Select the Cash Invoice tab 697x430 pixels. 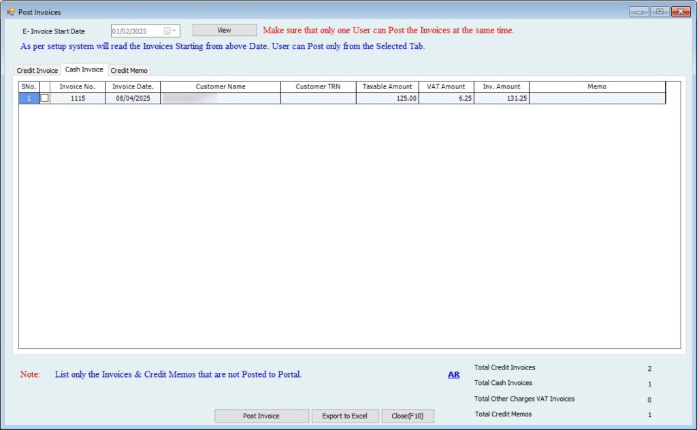coord(84,69)
